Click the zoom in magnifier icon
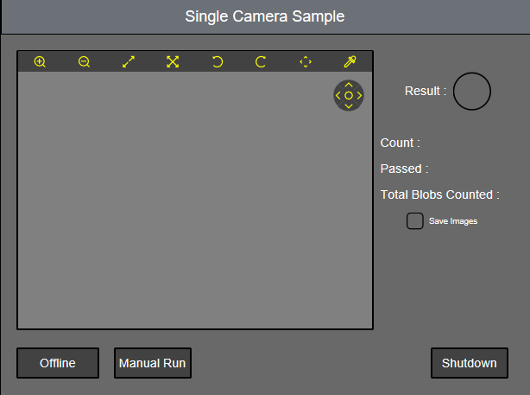The width and height of the screenshot is (530, 395). (x=40, y=62)
